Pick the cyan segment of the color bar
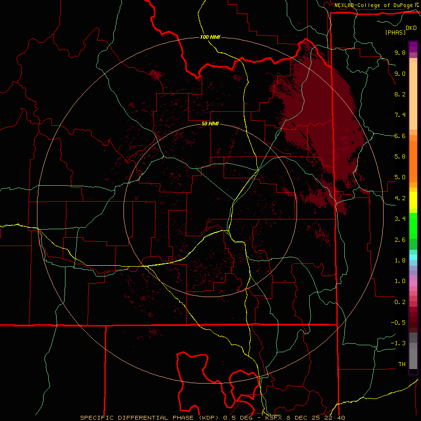The image size is (421, 421). tap(413, 257)
